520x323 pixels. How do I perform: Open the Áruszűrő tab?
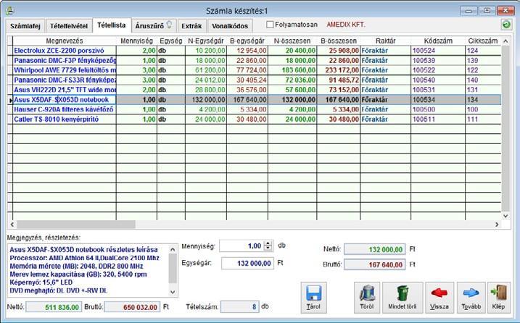pyautogui.click(x=154, y=25)
